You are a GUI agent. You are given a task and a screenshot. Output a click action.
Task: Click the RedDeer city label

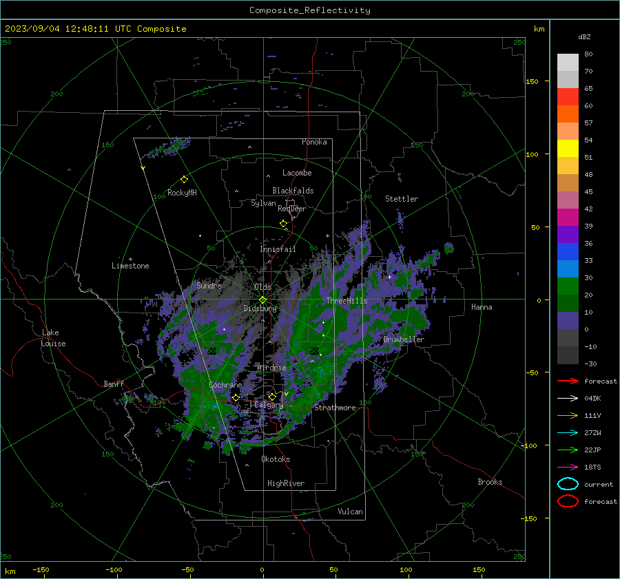pyautogui.click(x=292, y=209)
